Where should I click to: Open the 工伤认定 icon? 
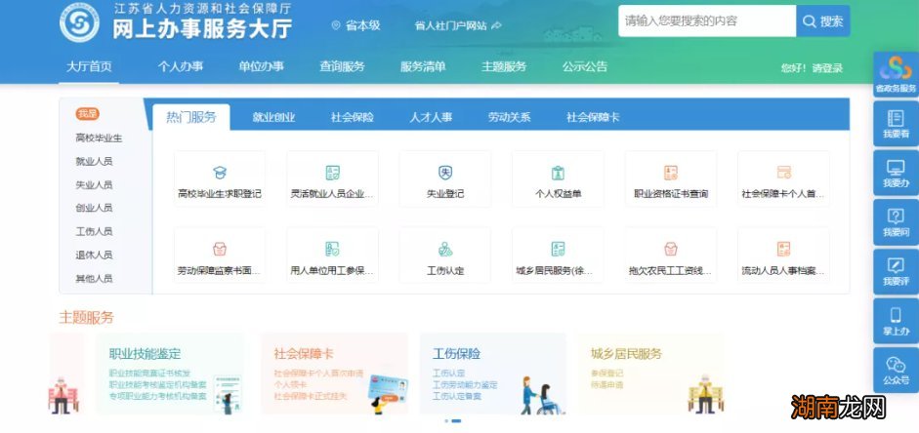point(445,250)
